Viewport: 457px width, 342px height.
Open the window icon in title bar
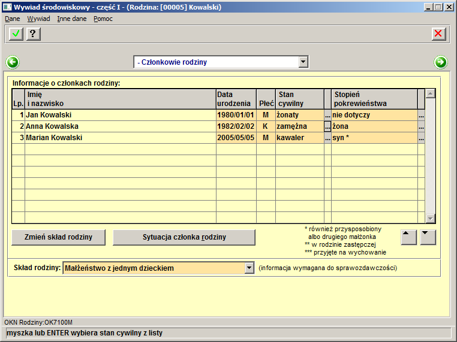pyautogui.click(x=7, y=7)
